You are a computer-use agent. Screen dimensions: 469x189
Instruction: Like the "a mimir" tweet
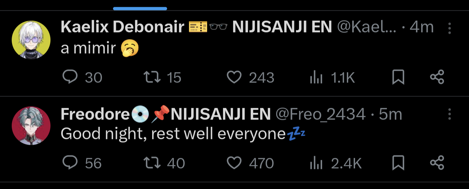(x=250, y=77)
